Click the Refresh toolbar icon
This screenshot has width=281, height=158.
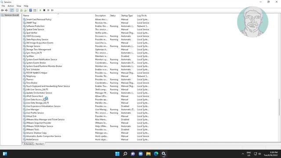click(21, 11)
